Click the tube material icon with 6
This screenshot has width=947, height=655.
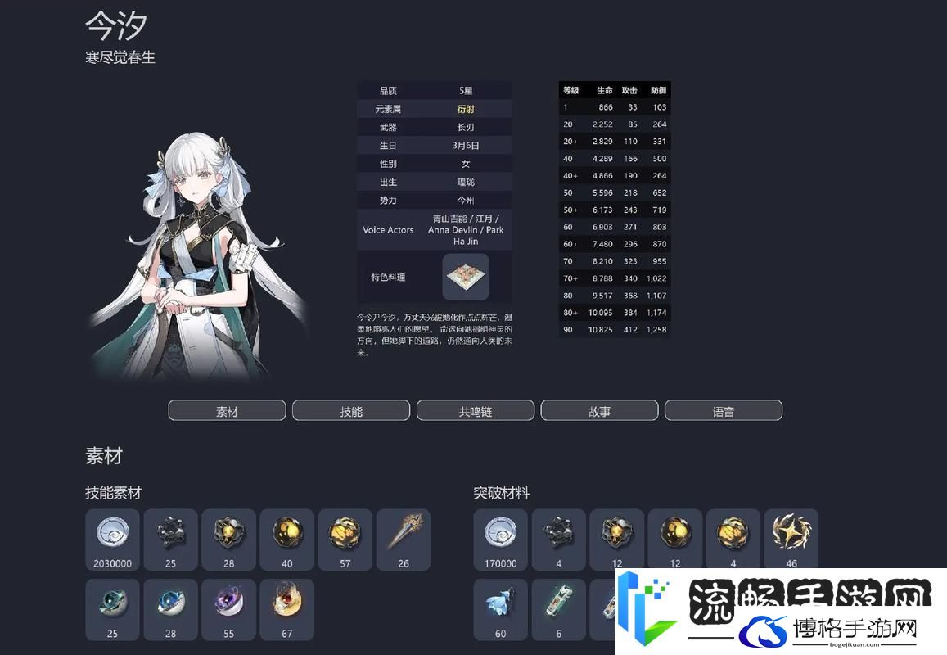[x=559, y=610]
